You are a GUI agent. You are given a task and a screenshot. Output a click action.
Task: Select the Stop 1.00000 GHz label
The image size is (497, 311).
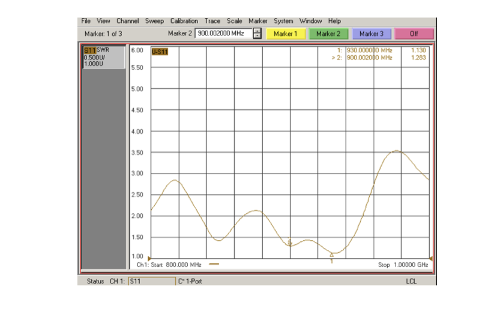click(x=403, y=265)
